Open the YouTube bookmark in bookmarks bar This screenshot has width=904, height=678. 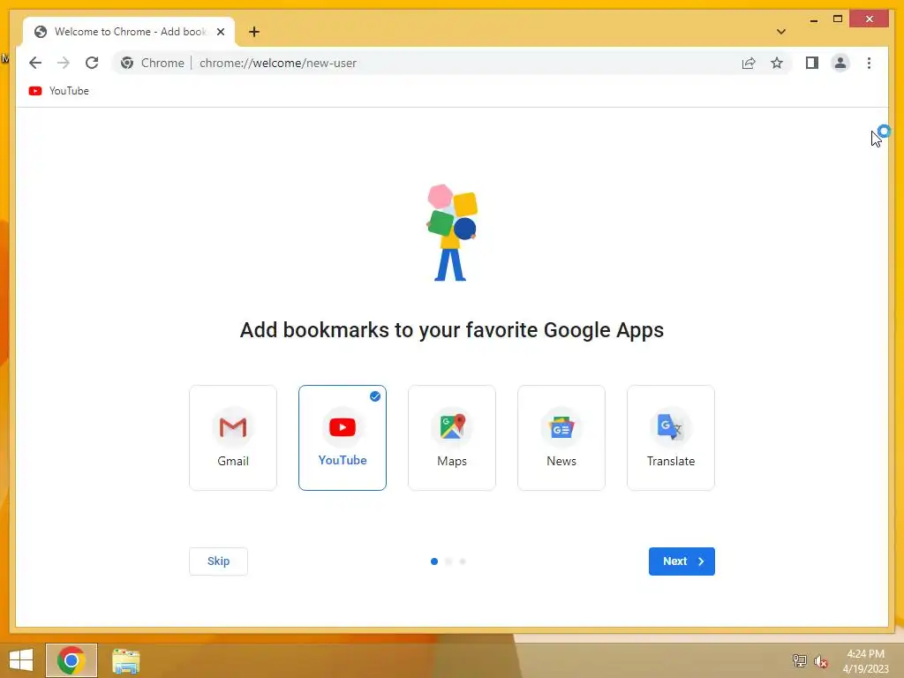point(59,91)
